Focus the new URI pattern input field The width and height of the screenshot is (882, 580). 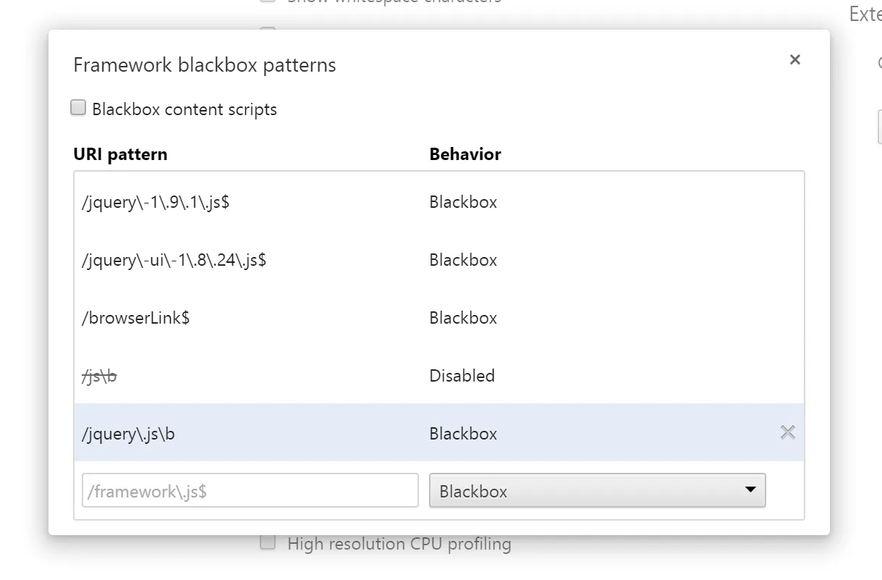[x=250, y=491]
